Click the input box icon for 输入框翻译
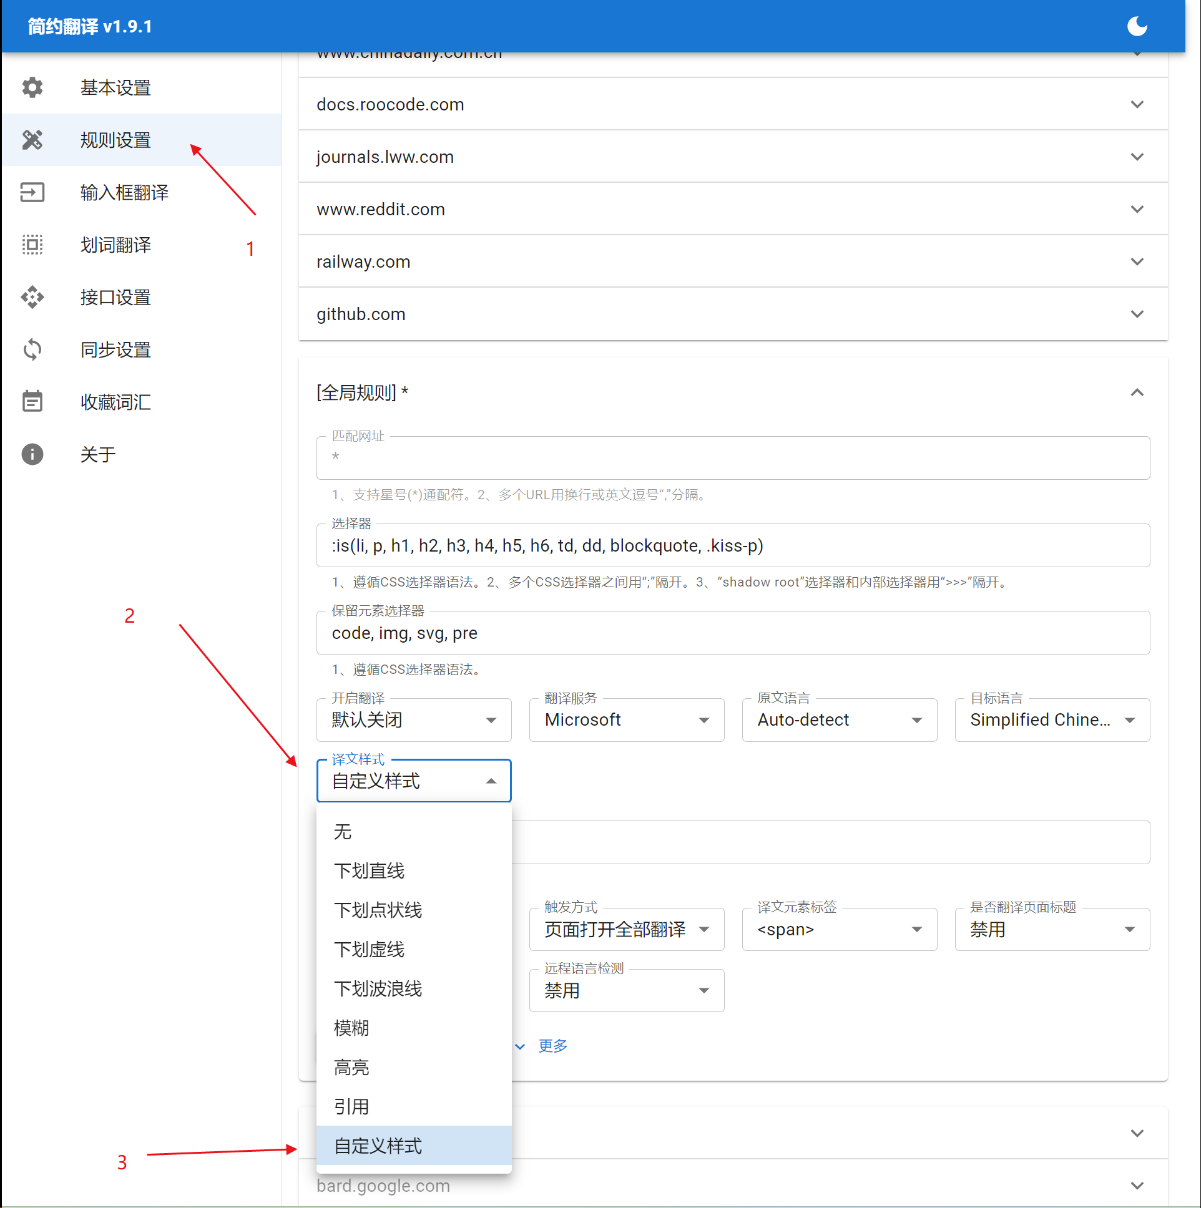1201x1208 pixels. [x=32, y=193]
